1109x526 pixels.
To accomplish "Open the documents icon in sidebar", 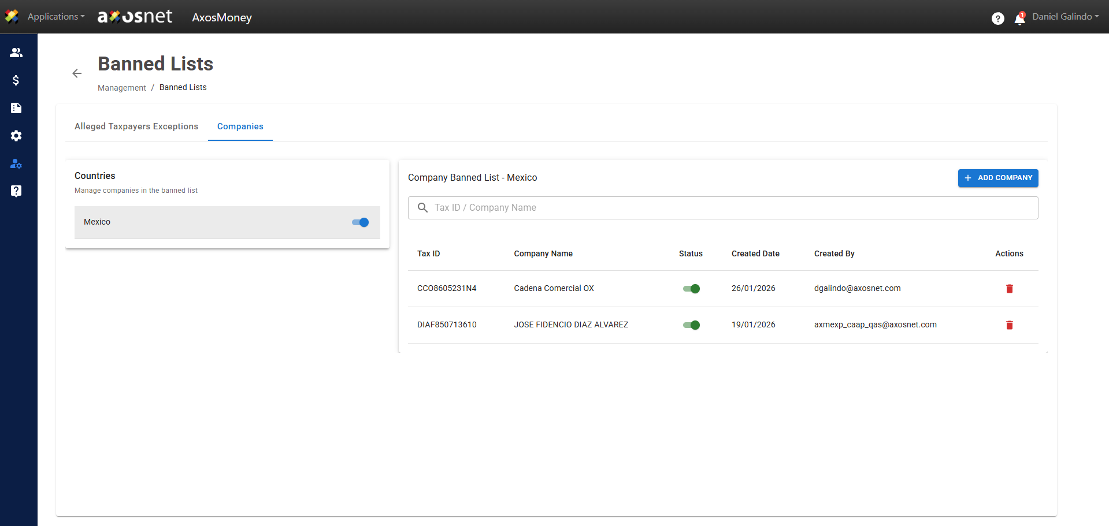I will (x=16, y=108).
